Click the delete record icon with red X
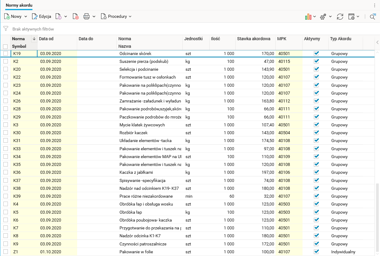 (x=76, y=17)
